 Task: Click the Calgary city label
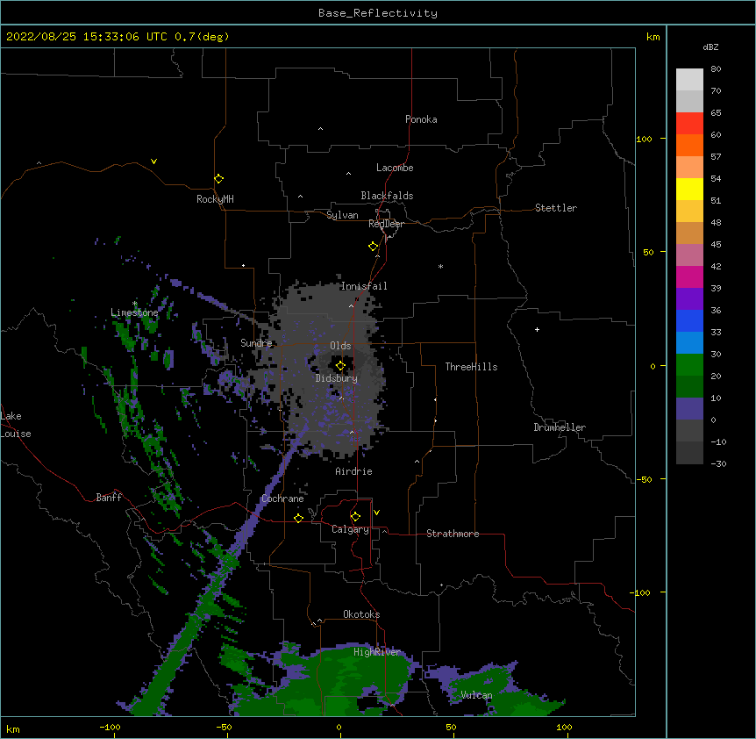click(x=351, y=529)
